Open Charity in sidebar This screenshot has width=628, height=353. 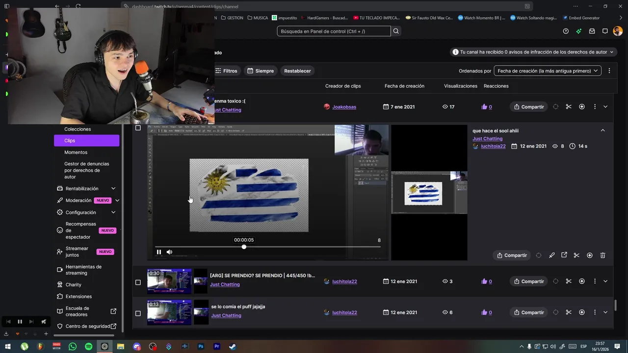tap(73, 285)
